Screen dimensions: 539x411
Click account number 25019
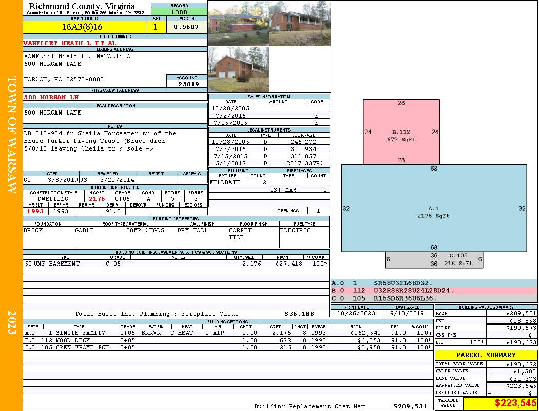click(x=188, y=84)
